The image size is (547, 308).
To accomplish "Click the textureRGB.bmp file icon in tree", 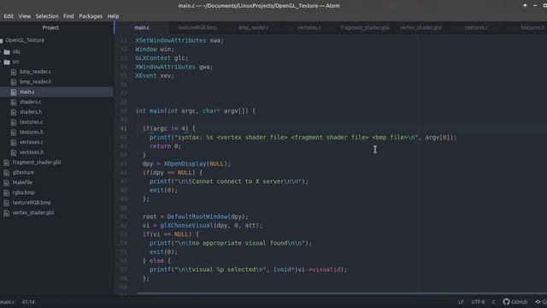I will 6,203.
